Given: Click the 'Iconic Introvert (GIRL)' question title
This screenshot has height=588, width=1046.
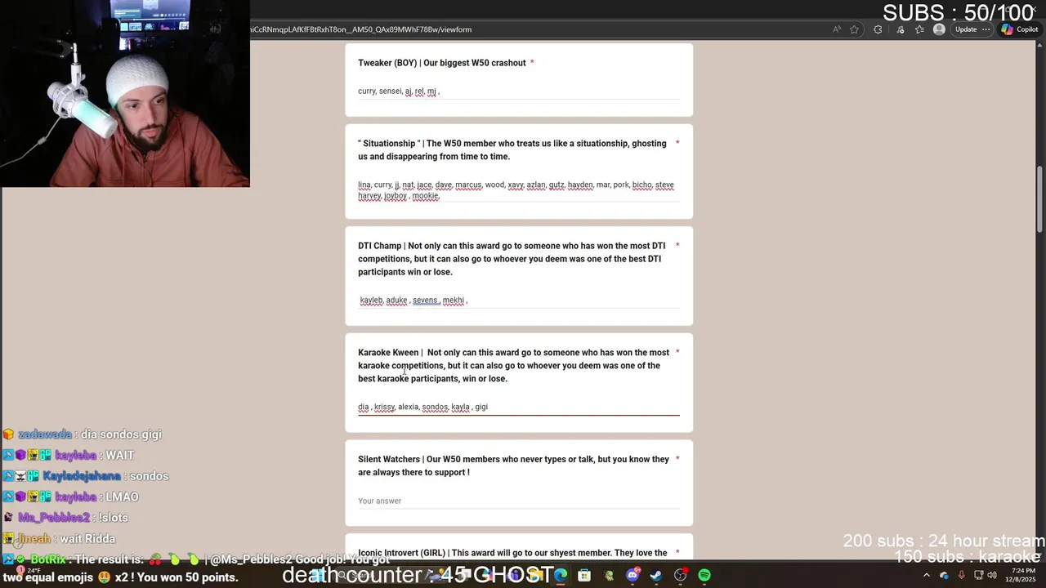Looking at the screenshot, I should pyautogui.click(x=512, y=553).
